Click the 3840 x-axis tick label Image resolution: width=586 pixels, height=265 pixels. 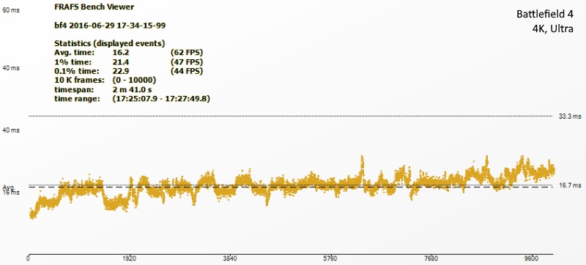pos(230,258)
